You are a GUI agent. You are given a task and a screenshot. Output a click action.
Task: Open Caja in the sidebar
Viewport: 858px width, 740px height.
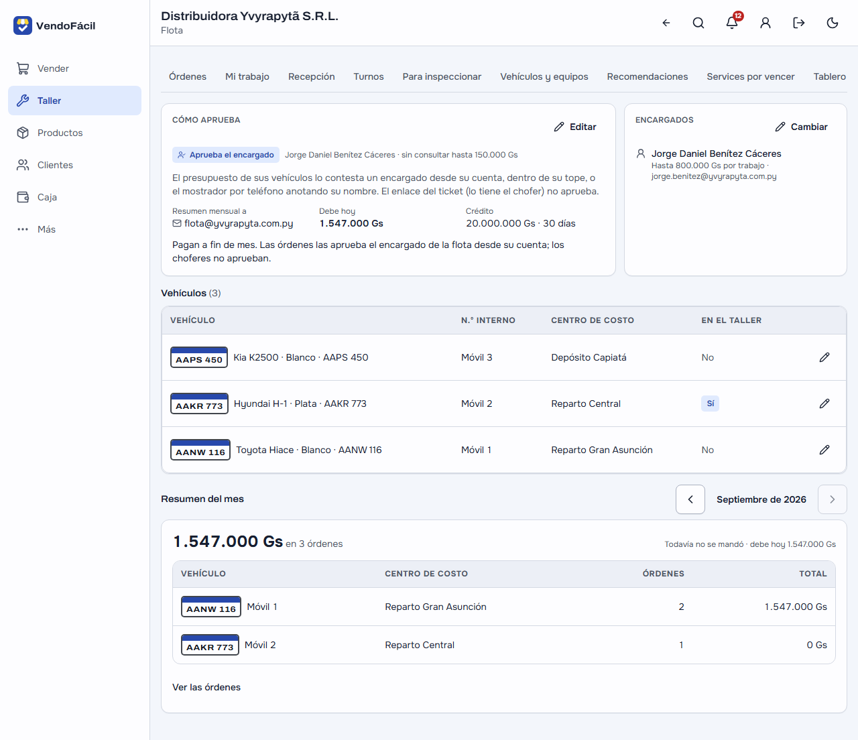tap(75, 197)
